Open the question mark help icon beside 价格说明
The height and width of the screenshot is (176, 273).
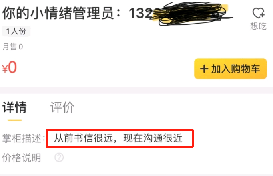point(59,158)
